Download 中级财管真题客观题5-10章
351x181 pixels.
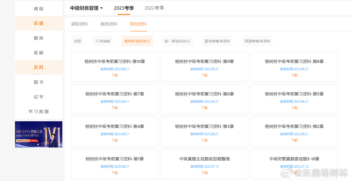coord(294,173)
